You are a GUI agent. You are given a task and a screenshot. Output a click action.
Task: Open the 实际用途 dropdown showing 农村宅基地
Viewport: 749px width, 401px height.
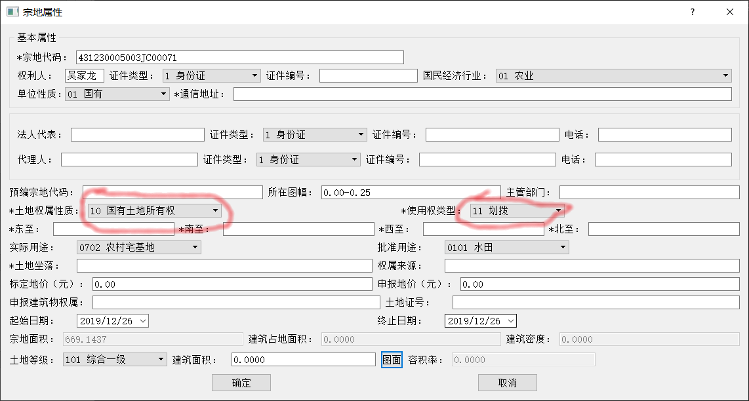tap(138, 247)
